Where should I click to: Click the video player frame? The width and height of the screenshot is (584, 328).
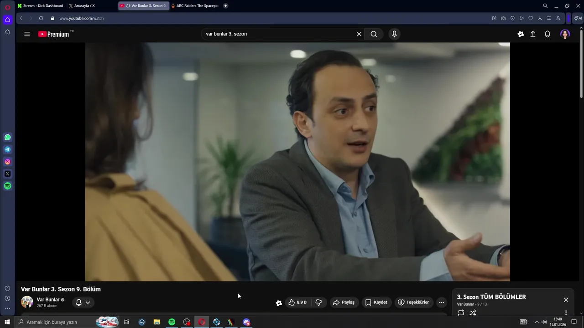click(x=297, y=162)
